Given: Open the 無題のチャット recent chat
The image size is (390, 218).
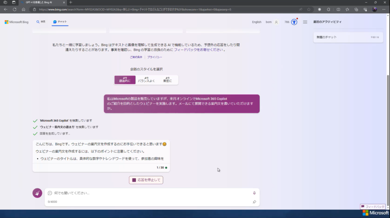Looking at the screenshot, I should [x=348, y=37].
